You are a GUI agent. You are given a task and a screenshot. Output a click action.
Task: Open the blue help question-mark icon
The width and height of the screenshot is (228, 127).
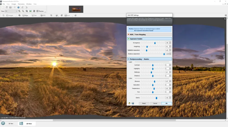18,7
